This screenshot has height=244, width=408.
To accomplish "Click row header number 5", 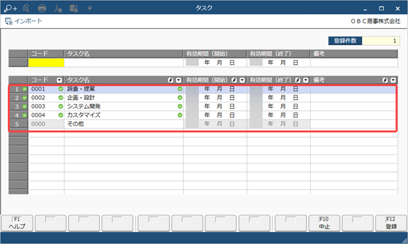I will tap(18, 124).
